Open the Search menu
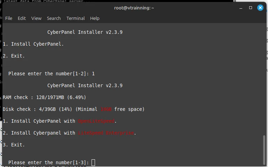The height and width of the screenshot is (167, 268). tap(54, 18)
